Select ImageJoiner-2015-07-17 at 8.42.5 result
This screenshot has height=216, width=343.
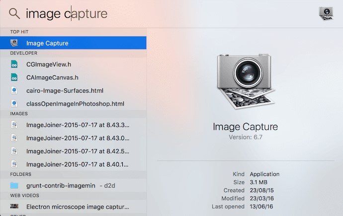click(73, 151)
